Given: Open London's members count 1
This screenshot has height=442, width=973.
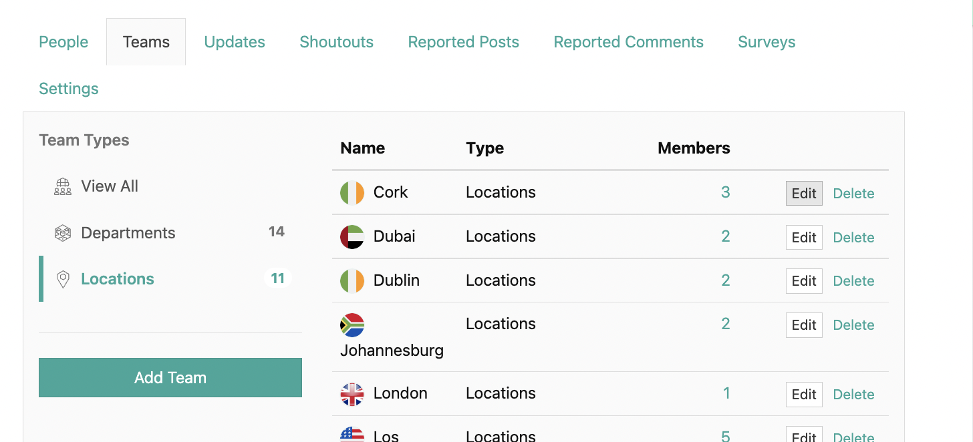Looking at the screenshot, I should pyautogui.click(x=726, y=393).
